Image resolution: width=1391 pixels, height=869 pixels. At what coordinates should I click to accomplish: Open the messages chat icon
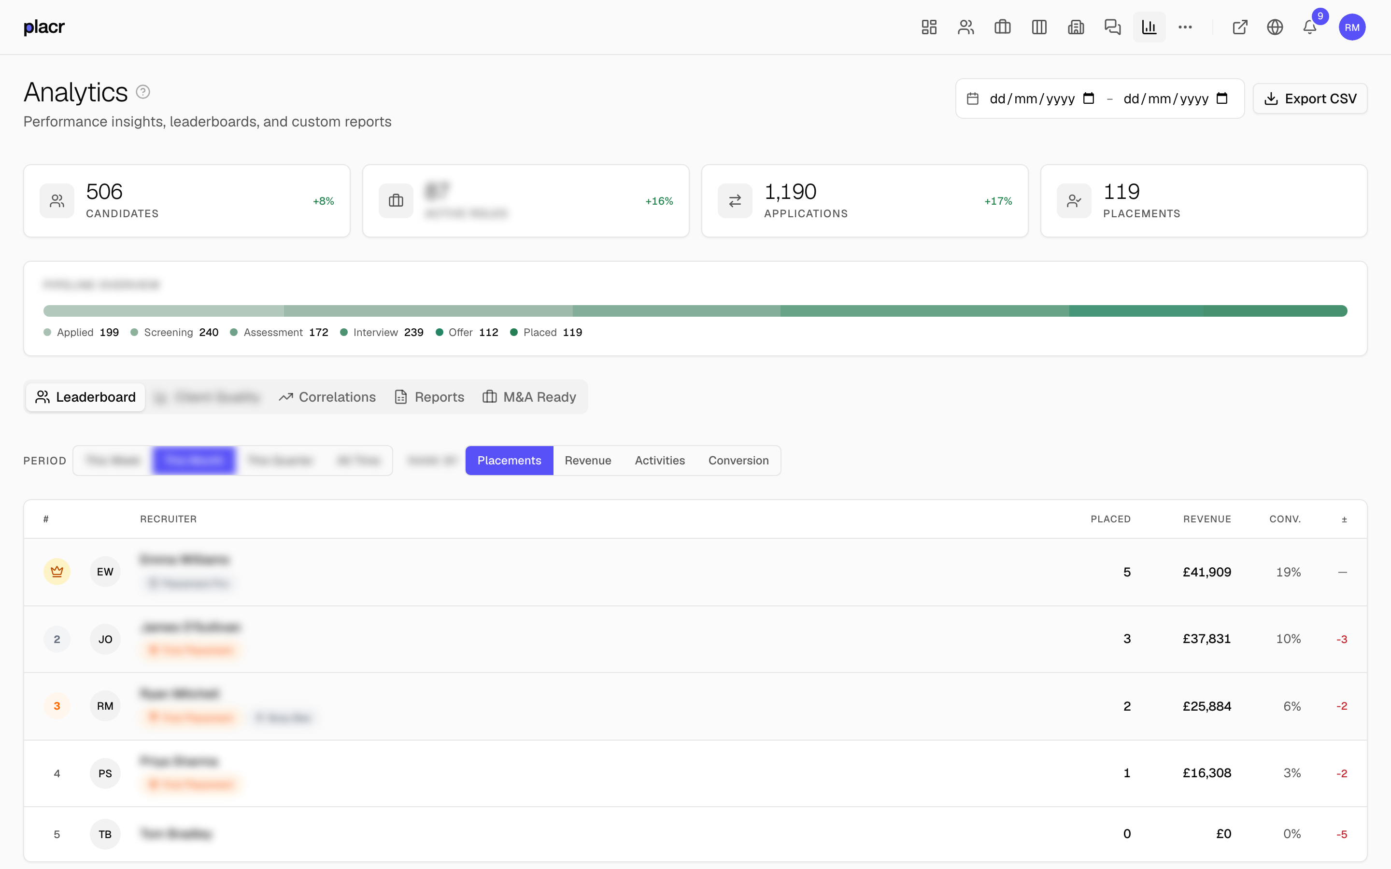[1112, 27]
